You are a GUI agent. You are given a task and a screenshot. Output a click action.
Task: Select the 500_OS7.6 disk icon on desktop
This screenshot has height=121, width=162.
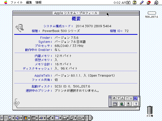click(x=152, y=13)
